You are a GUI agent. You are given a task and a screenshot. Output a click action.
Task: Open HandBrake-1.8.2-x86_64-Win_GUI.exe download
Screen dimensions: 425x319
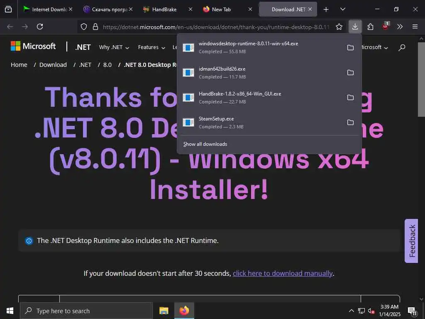tap(260, 97)
